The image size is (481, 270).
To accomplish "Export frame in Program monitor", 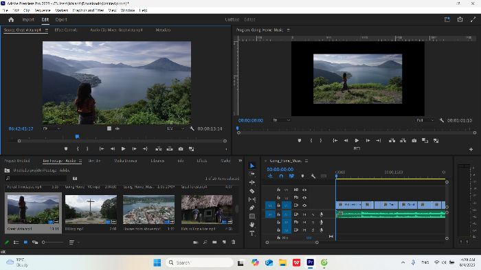I will pyautogui.click(x=414, y=141).
